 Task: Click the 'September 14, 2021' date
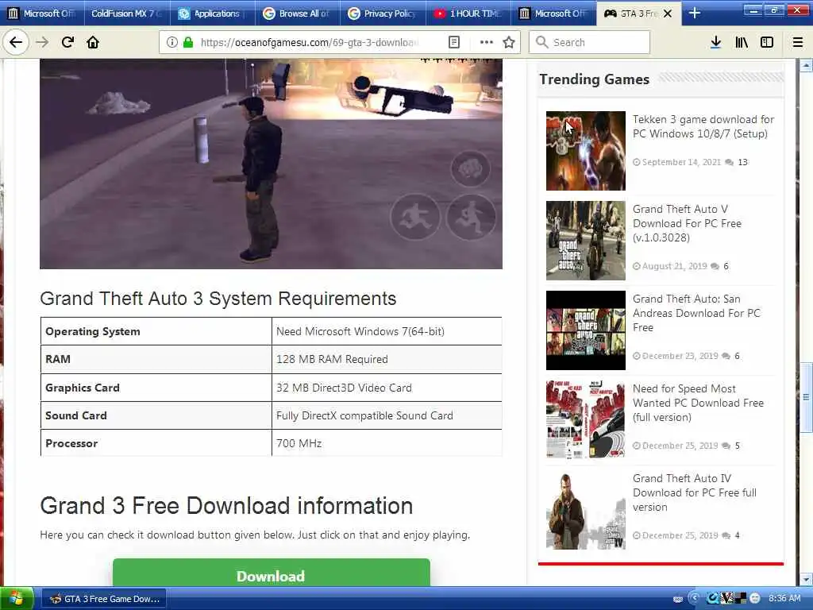click(x=681, y=162)
